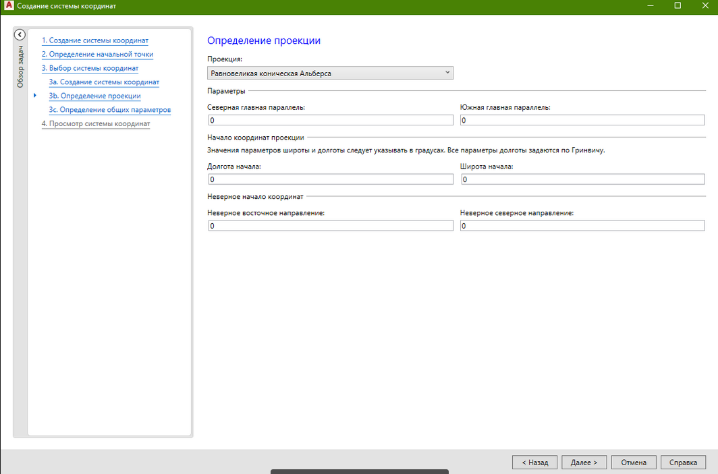Cancel the wizard with Отмена
718x474 pixels.
tap(634, 463)
